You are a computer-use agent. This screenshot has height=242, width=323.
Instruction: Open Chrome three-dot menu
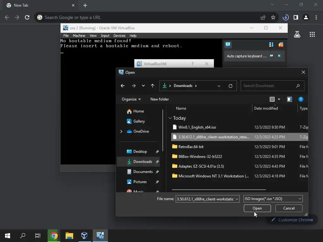(316, 17)
